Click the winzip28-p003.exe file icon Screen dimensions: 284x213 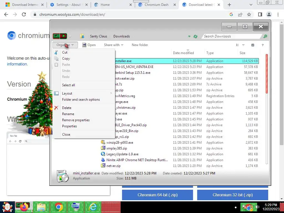tap(103, 142)
